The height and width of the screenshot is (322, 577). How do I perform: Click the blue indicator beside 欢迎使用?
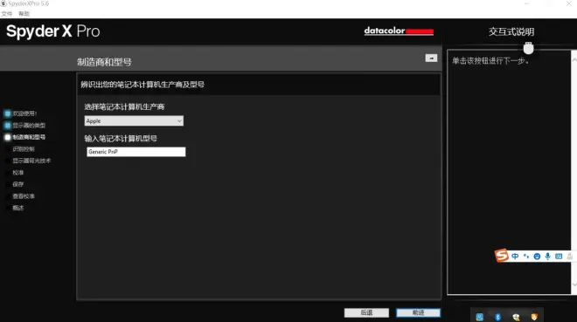(x=7, y=113)
